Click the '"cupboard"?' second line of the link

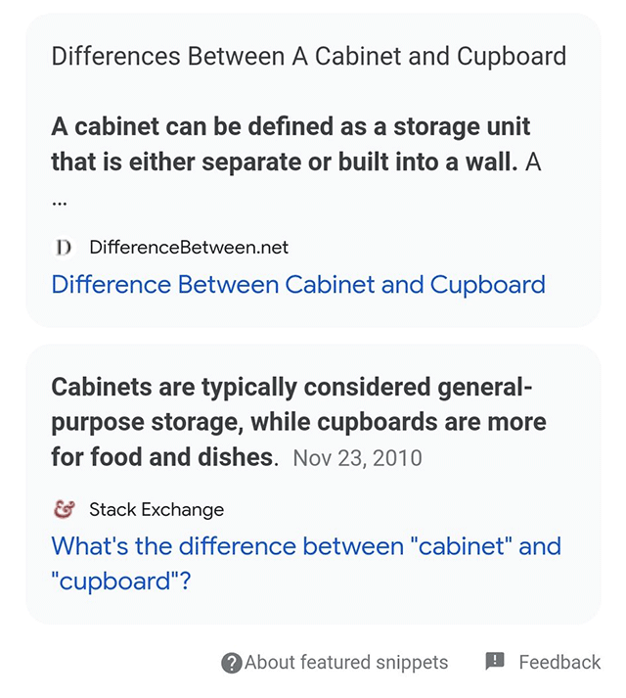120,581
